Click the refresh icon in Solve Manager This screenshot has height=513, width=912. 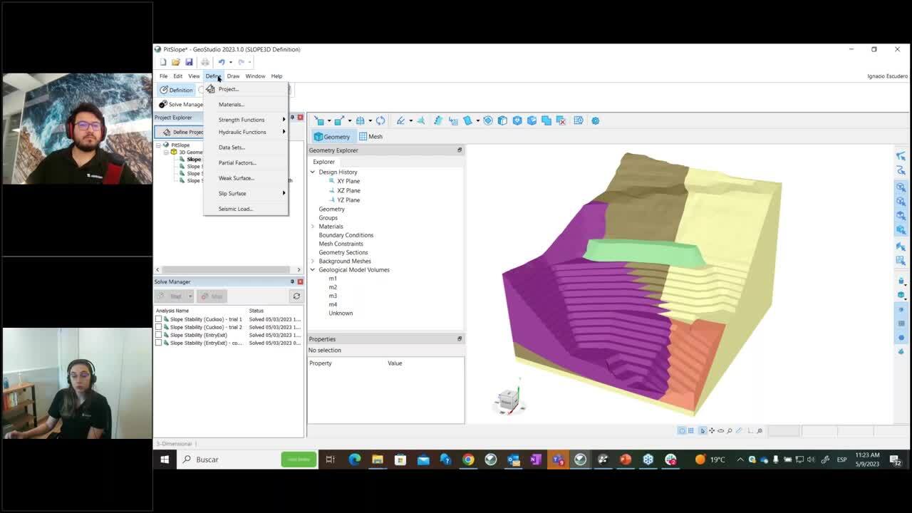click(296, 296)
